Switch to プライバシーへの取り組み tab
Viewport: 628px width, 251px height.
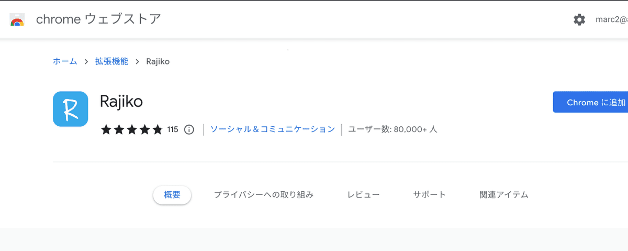[264, 195]
